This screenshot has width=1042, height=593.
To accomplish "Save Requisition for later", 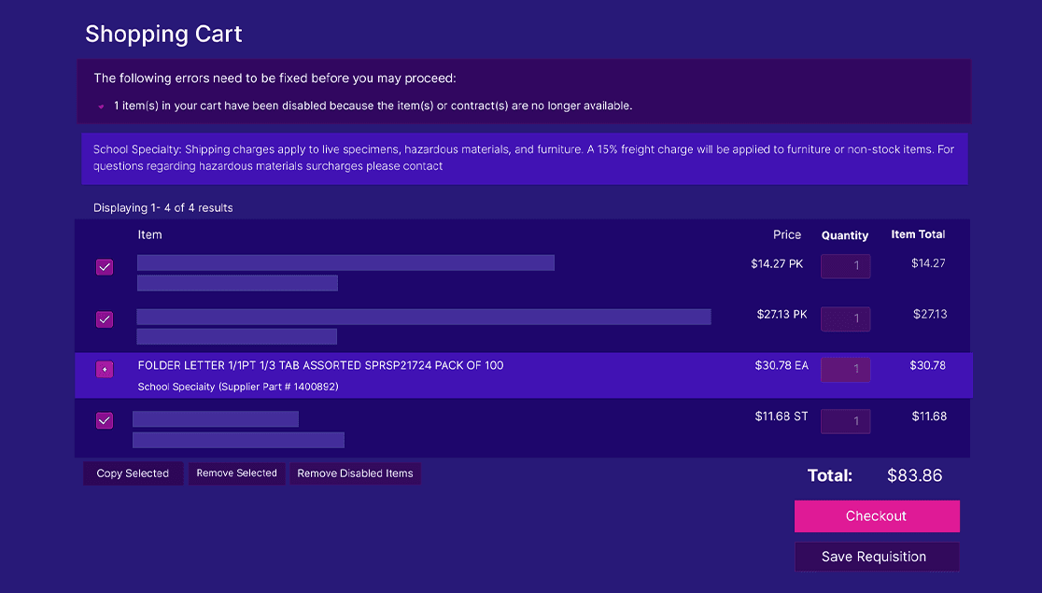I will tap(876, 557).
